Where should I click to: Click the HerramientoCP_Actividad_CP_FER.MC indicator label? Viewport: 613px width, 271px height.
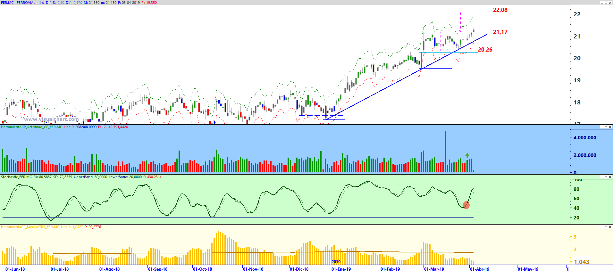[32, 127]
